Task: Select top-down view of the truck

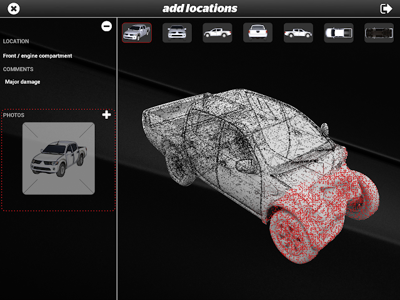Action: tap(339, 32)
